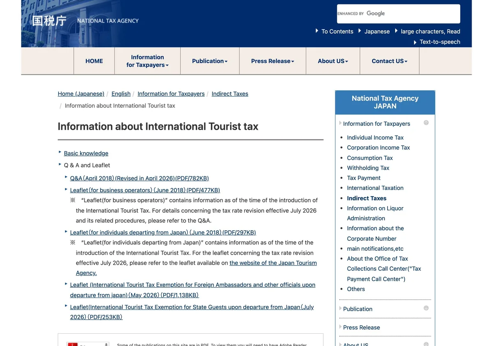493x346 pixels.
Task: Open Tax Collections Call Center sidebar link
Action: tap(384, 269)
